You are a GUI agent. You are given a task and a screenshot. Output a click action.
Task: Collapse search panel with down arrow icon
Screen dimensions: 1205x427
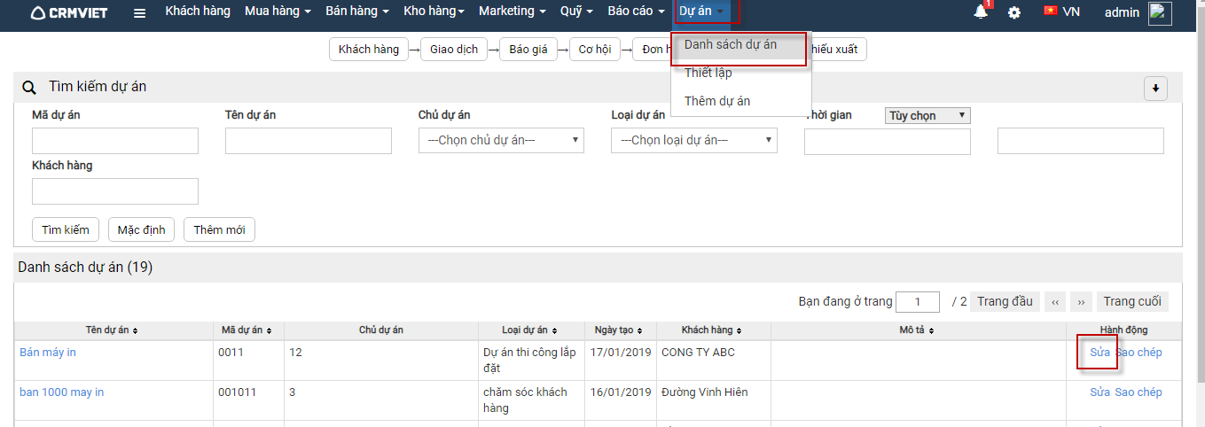[x=1155, y=88]
